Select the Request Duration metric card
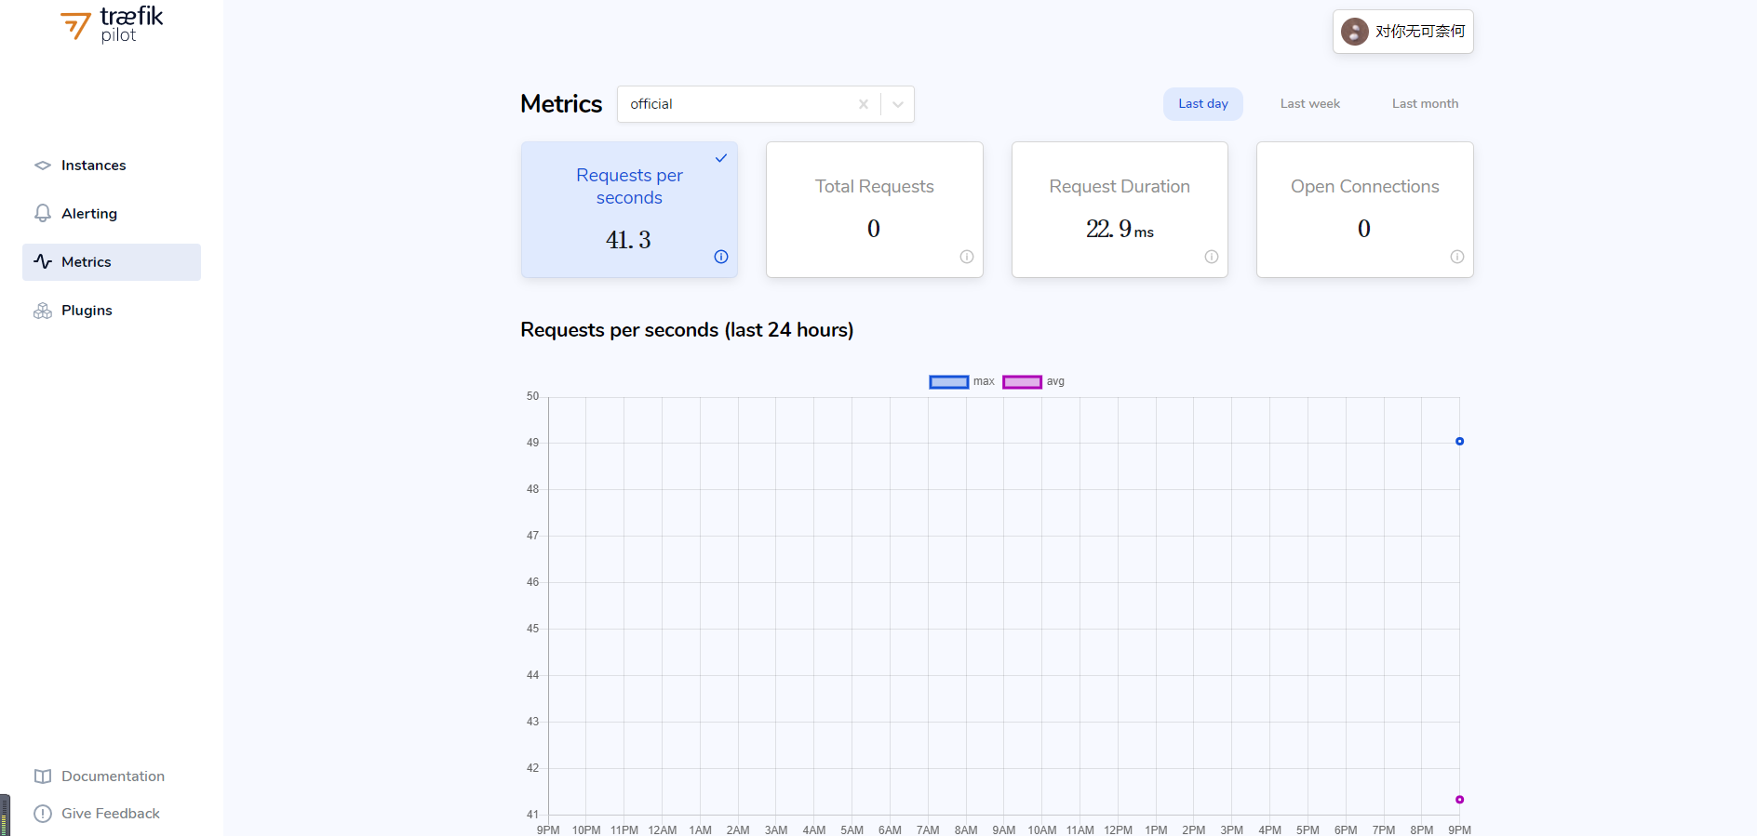 1120,209
